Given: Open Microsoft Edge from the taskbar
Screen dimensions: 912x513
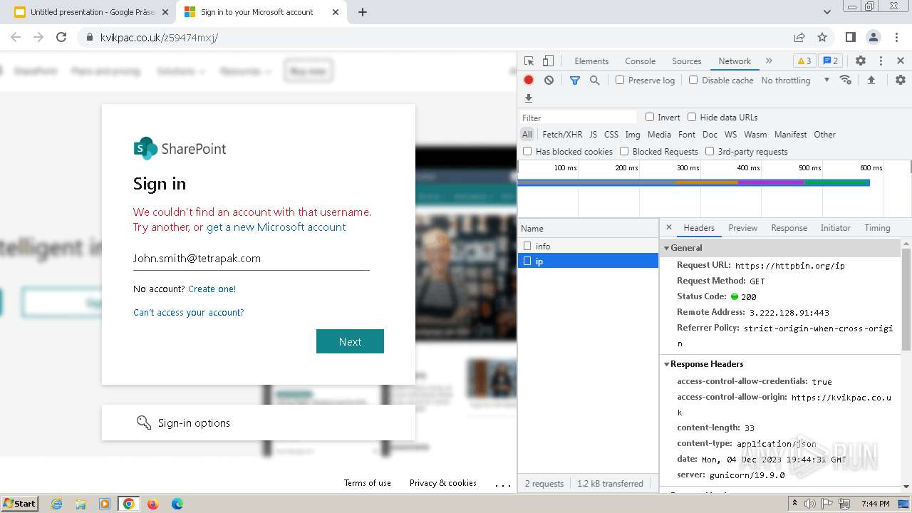Looking at the screenshot, I should [177, 504].
